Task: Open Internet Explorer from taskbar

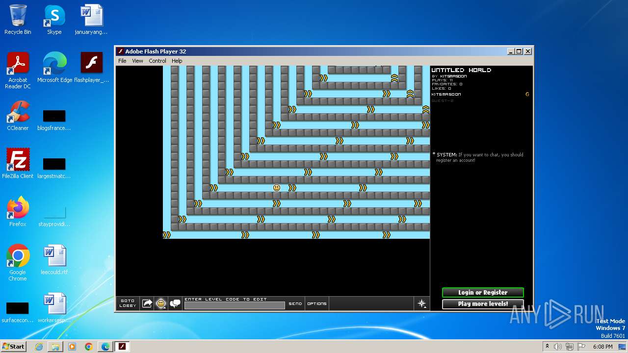Action: (x=39, y=347)
